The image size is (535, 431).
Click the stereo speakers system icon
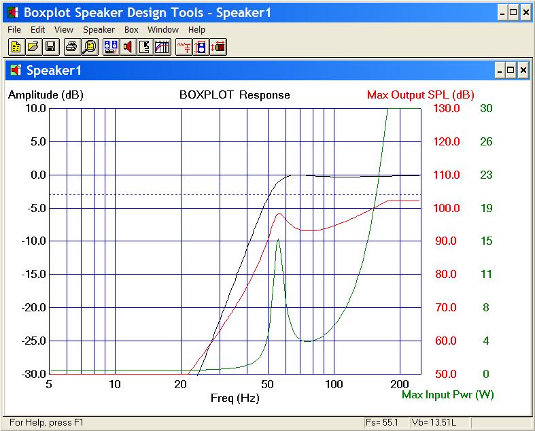coord(111,47)
